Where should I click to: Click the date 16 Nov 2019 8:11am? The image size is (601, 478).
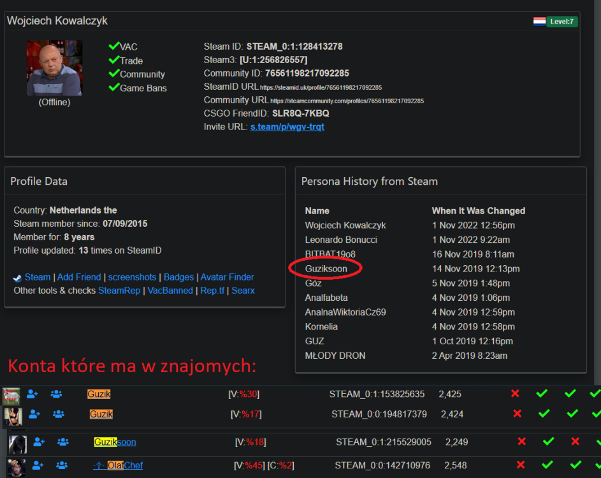click(473, 254)
